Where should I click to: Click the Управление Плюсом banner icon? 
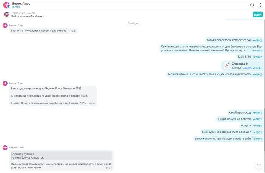6,14
